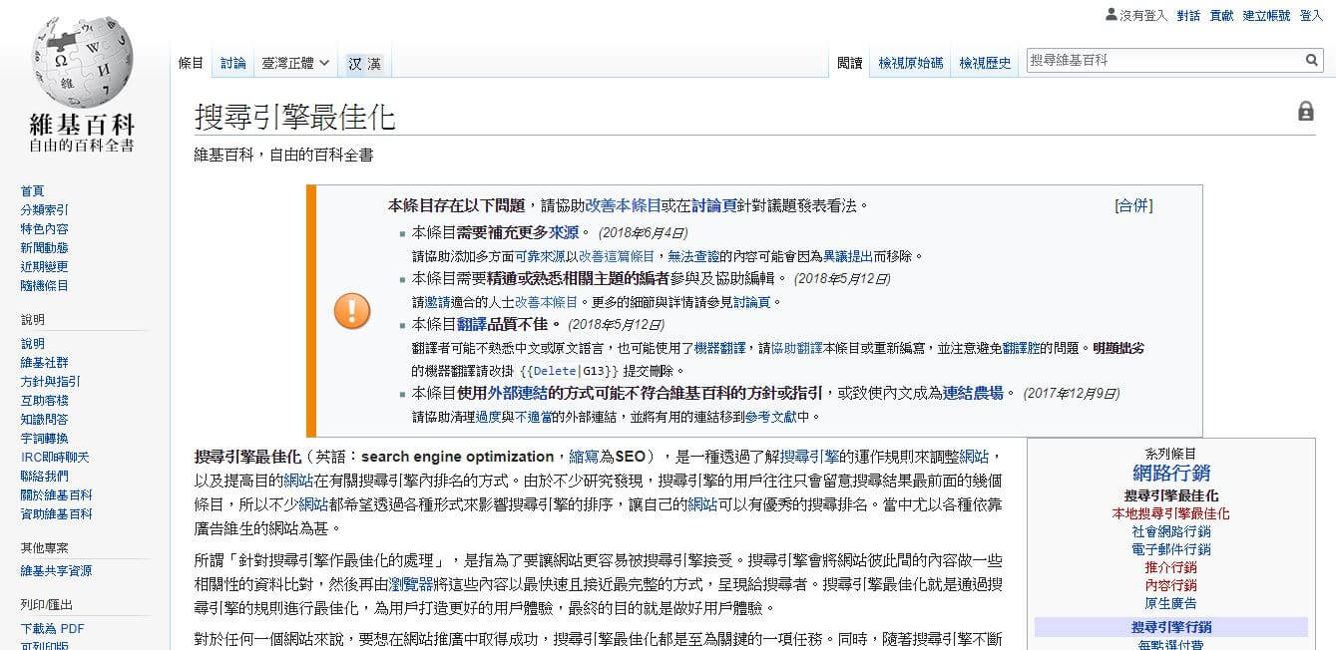Viewport: 1336px width, 650px height.
Task: Visit 互助客棧 from the sidebar
Action: [x=44, y=400]
